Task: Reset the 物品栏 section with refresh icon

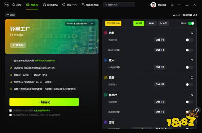Action: point(192,95)
